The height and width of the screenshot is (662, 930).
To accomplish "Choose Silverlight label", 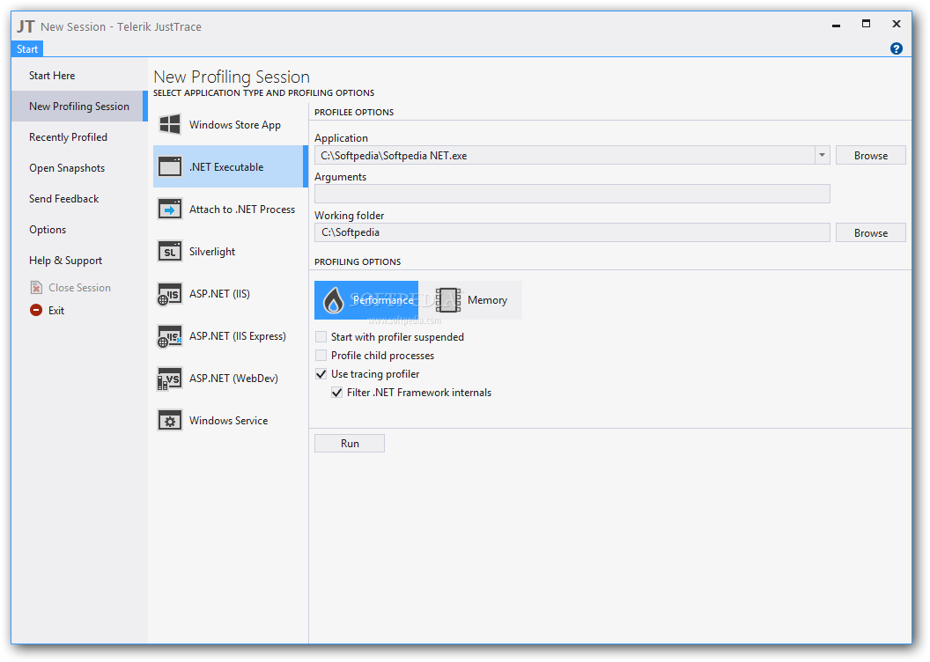I will [212, 251].
